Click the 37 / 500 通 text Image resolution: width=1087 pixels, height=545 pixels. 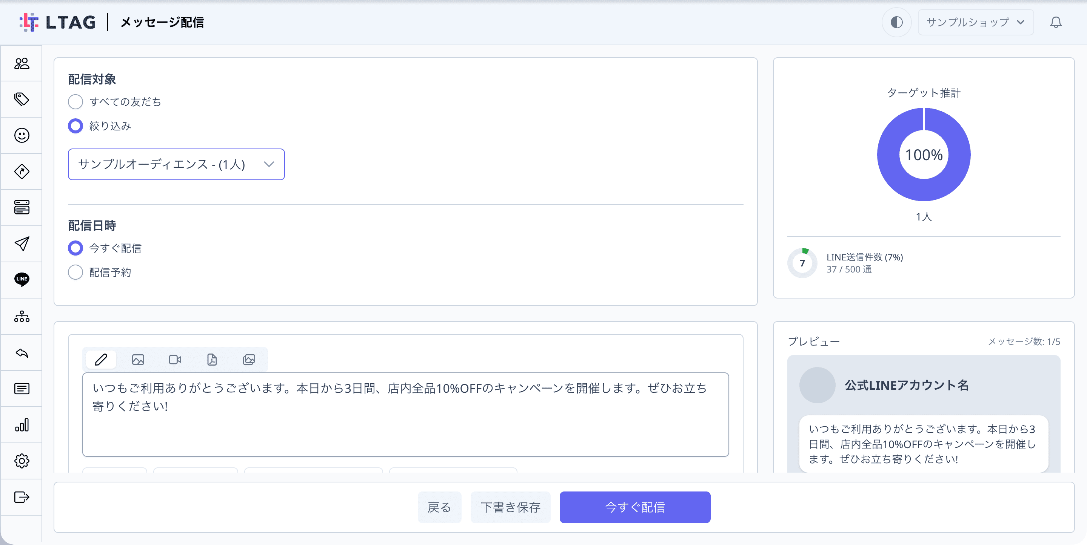coord(848,269)
